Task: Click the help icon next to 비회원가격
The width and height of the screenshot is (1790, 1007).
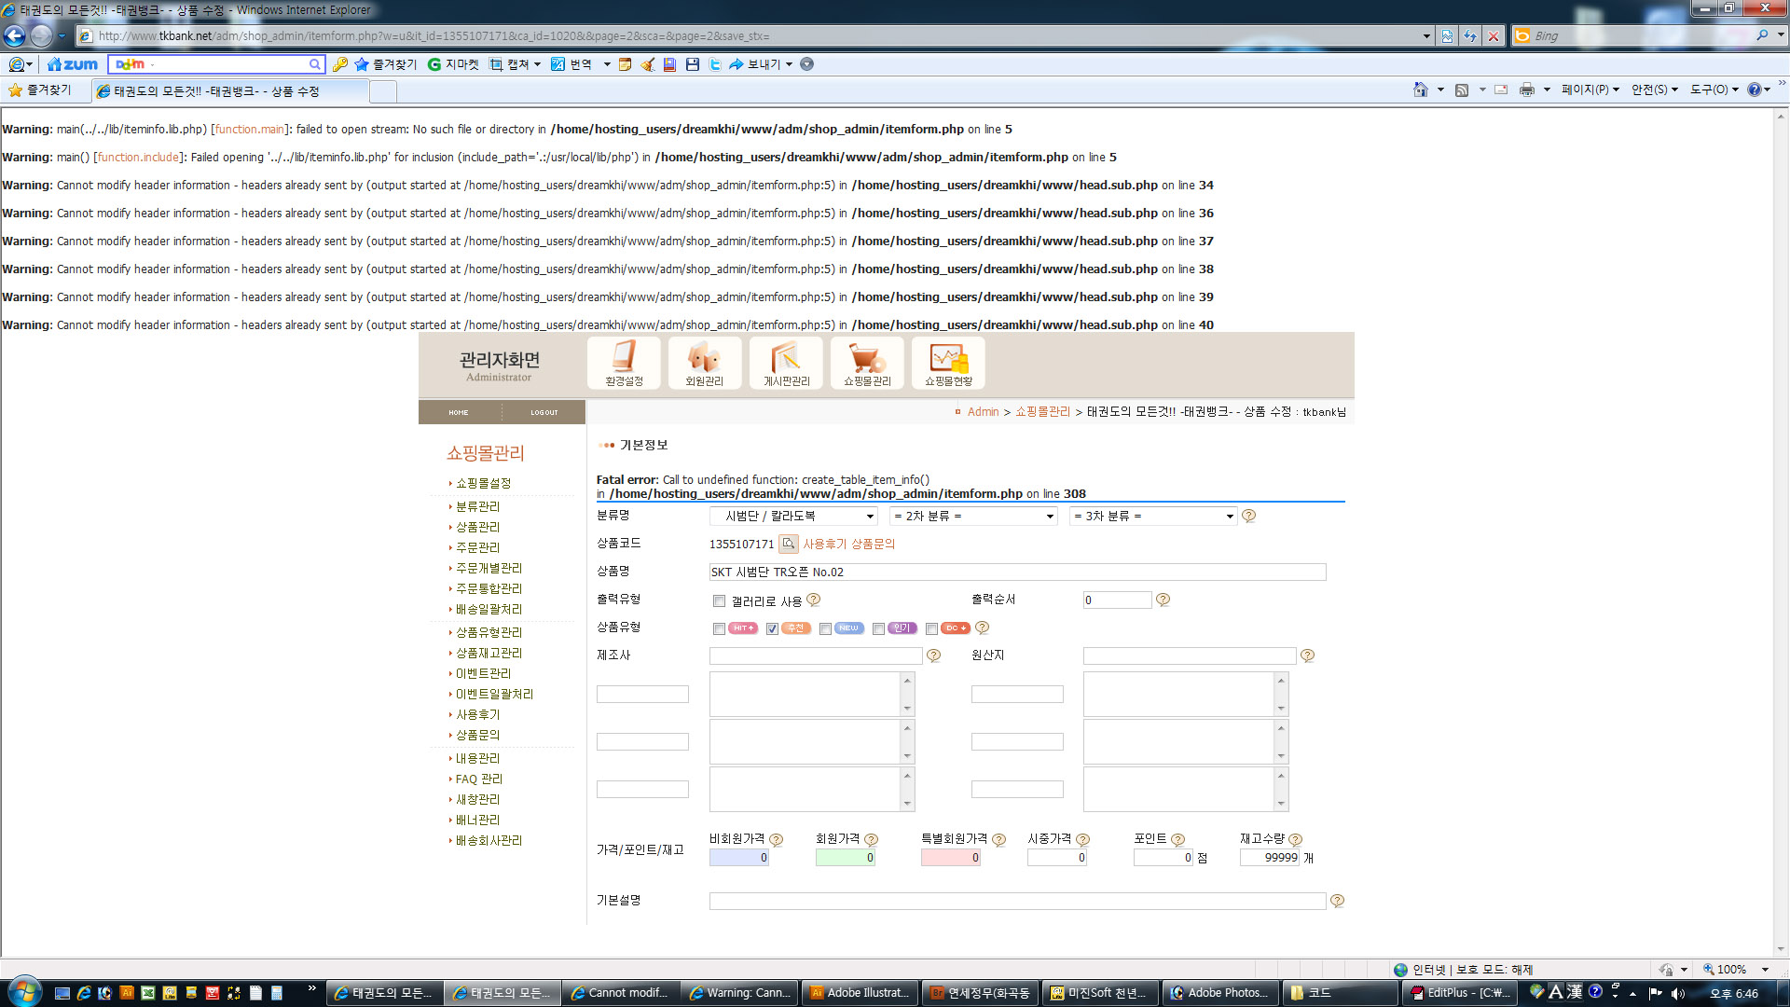Action: click(776, 839)
